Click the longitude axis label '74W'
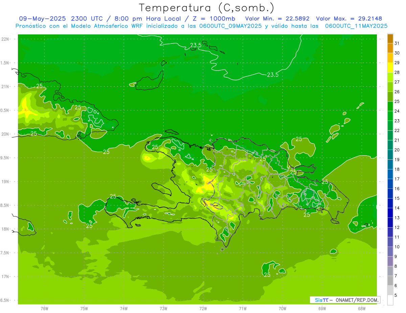Image resolution: width=406 pixels, height=313 pixels. click(x=124, y=309)
